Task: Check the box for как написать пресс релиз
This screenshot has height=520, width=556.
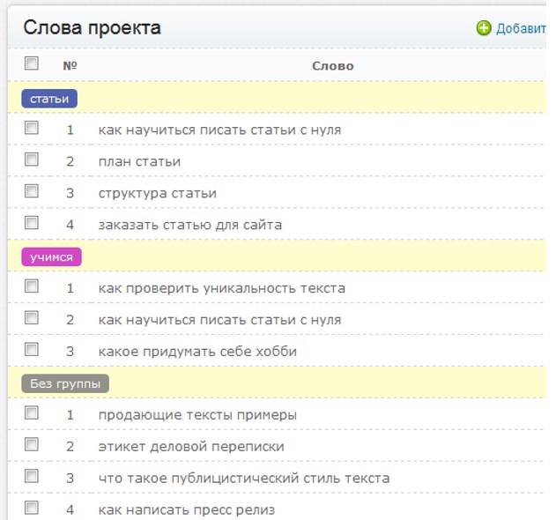Action: coord(32,508)
